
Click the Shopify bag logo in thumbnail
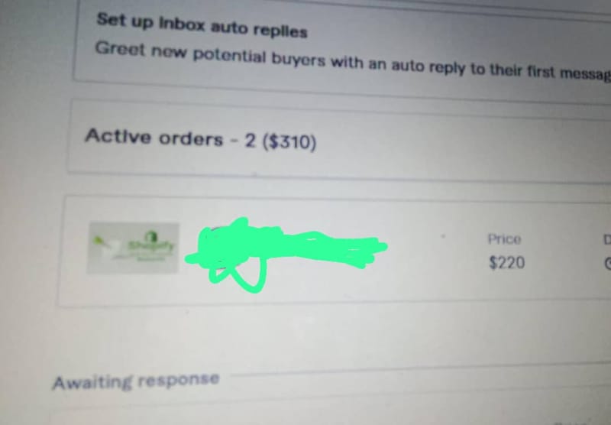point(152,236)
